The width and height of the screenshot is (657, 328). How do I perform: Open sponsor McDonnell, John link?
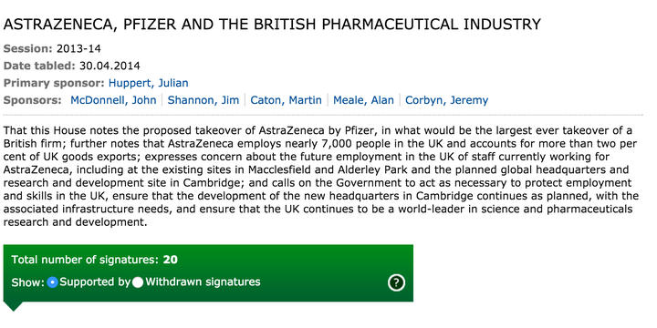click(x=113, y=100)
